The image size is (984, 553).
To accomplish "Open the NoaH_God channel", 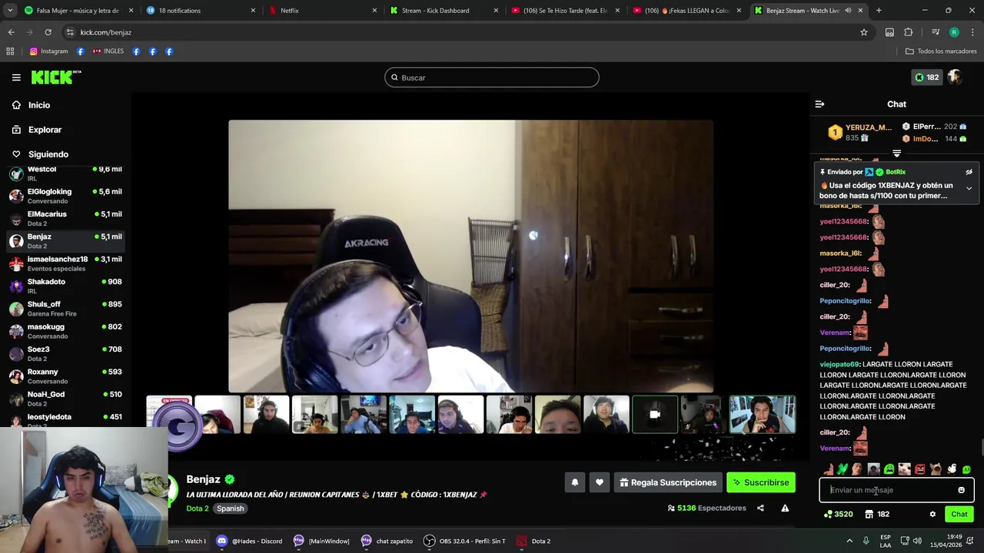I will [x=65, y=399].
